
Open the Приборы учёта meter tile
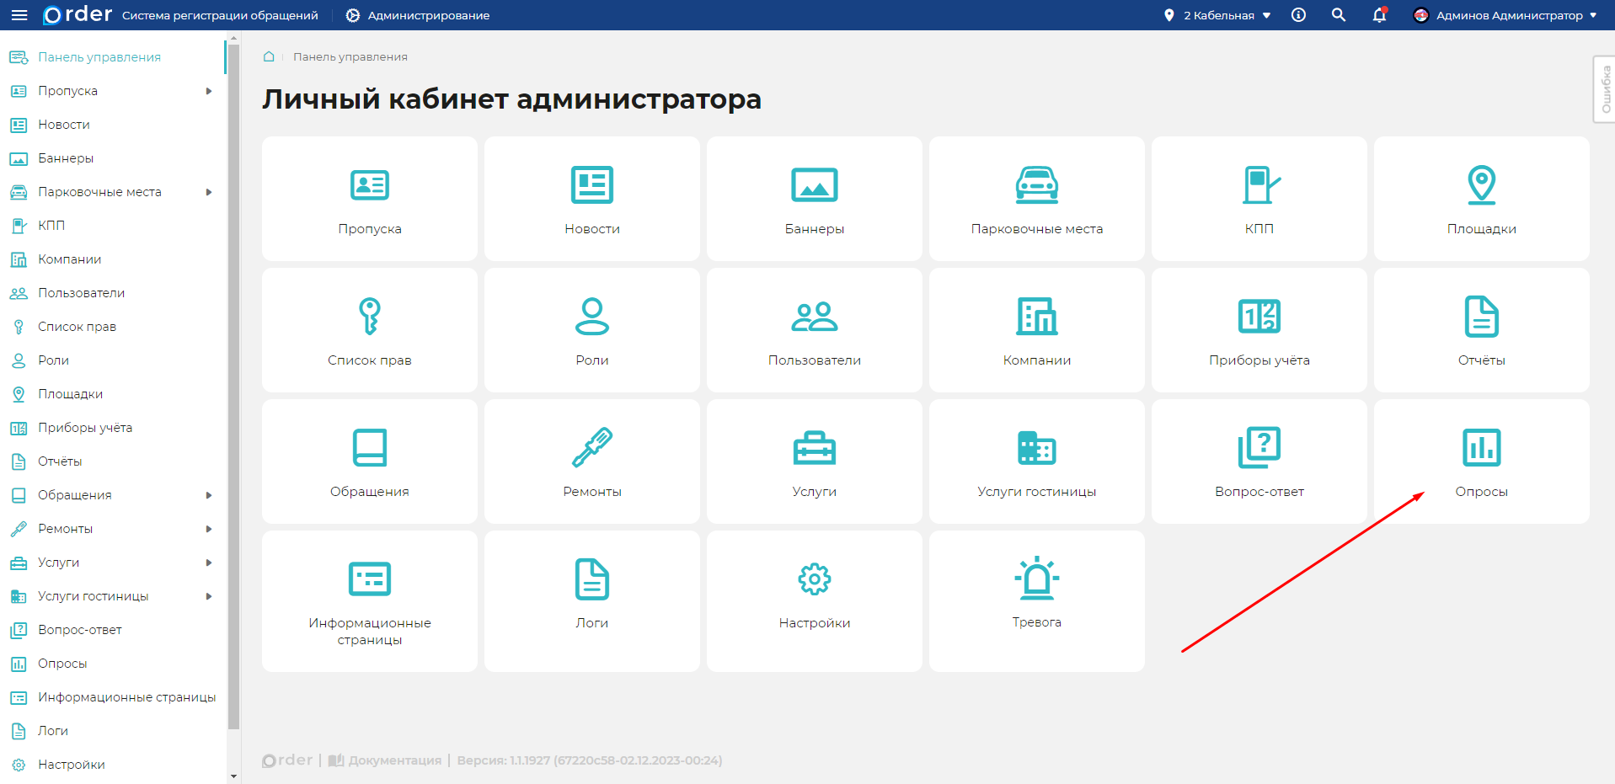(1259, 329)
